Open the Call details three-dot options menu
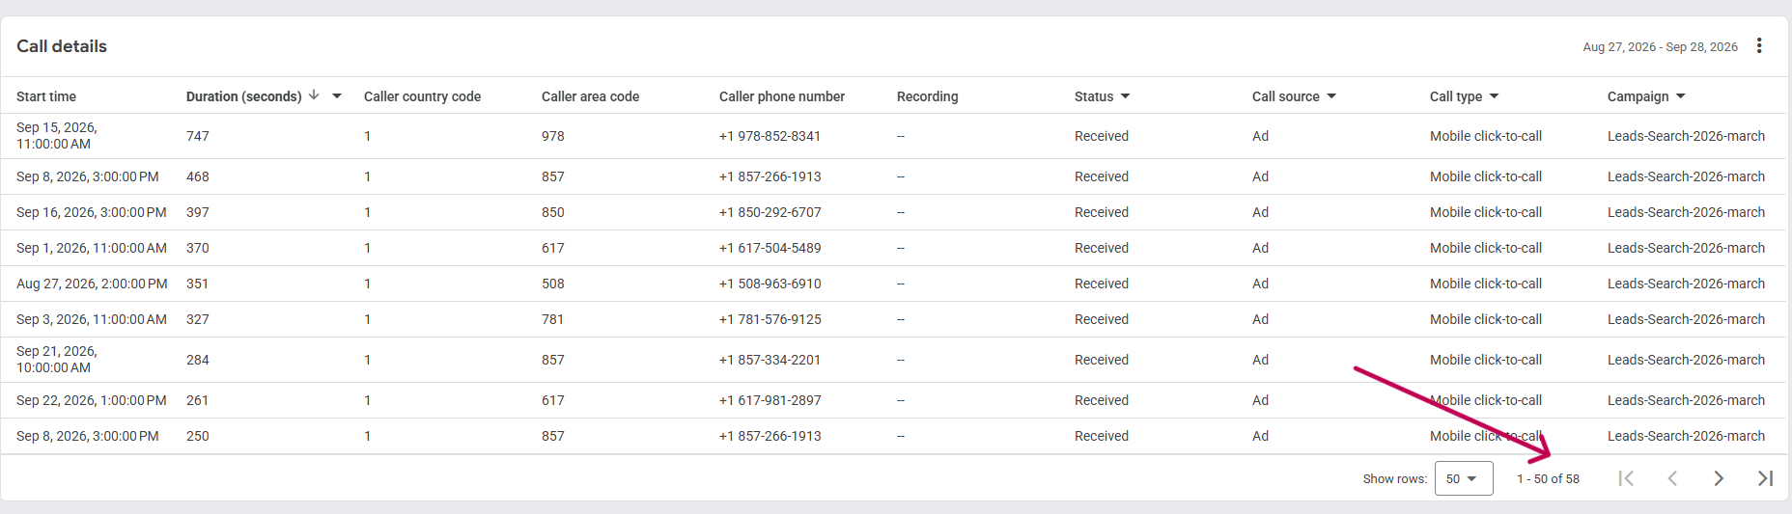The image size is (1792, 514). pyautogui.click(x=1759, y=45)
